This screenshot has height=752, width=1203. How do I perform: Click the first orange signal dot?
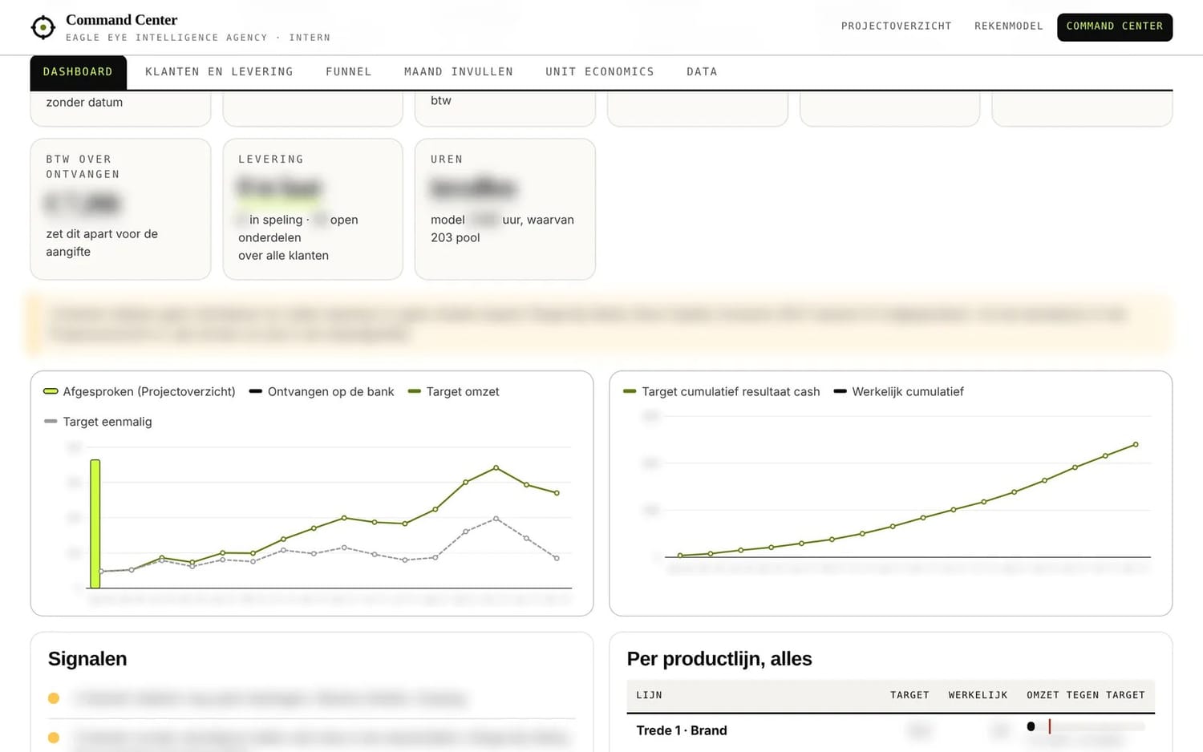(x=54, y=698)
